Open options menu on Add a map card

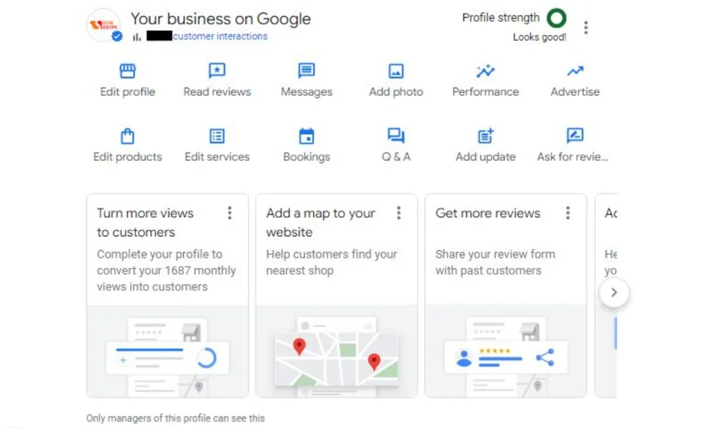tap(399, 213)
